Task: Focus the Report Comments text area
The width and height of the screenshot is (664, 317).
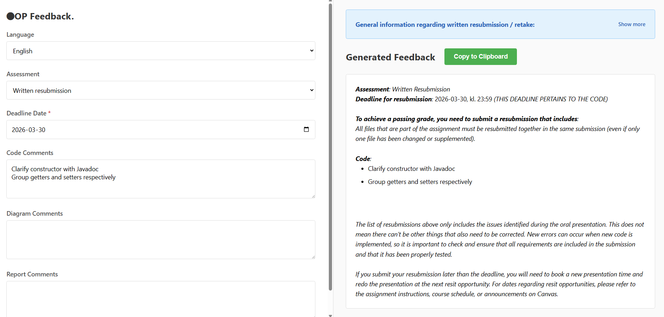Action: coord(161,298)
